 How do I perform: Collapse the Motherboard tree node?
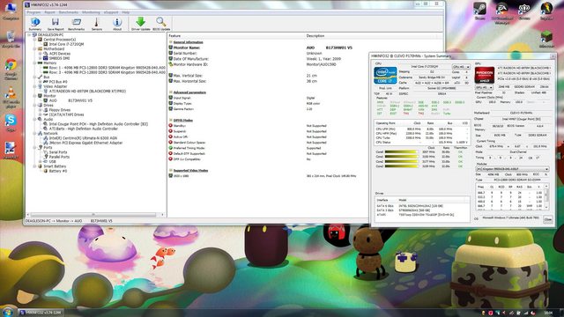35,49
